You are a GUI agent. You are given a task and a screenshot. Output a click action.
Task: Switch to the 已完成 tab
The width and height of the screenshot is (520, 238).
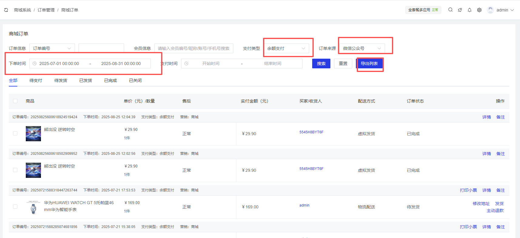point(110,80)
